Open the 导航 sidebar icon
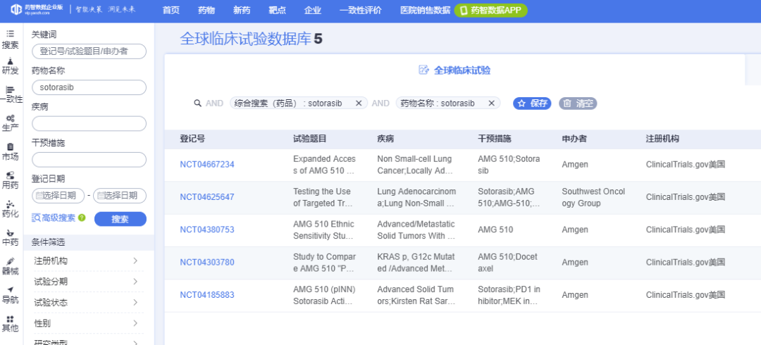The width and height of the screenshot is (761, 345). (10, 294)
